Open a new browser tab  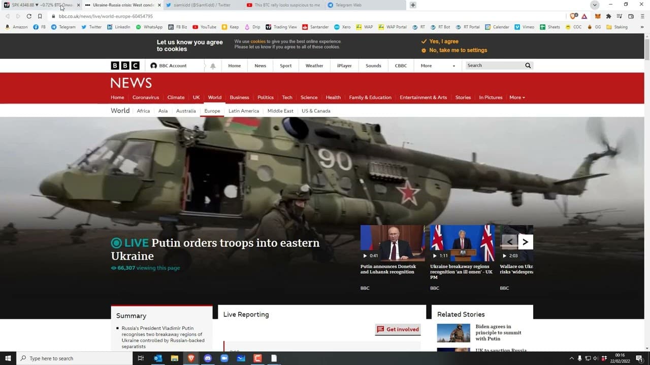[413, 5]
